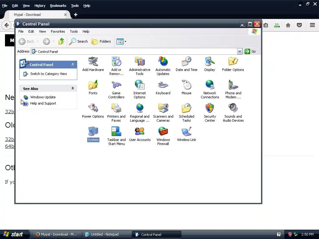Open the Mypal hamburger menu
The height and width of the screenshot is (239, 319).
tap(312, 25)
